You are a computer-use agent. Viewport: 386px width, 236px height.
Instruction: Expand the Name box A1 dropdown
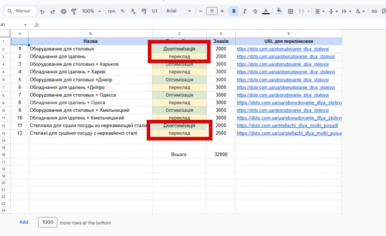click(25, 25)
